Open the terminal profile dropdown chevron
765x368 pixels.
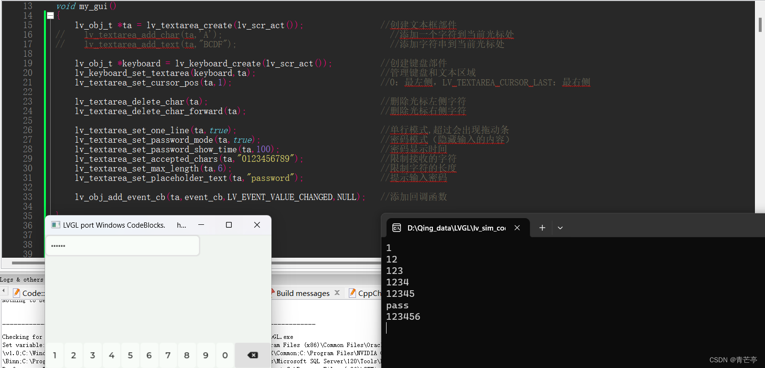click(560, 228)
